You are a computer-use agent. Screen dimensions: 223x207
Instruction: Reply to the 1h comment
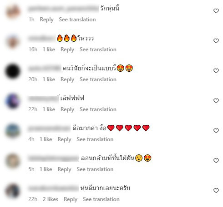[46, 20]
